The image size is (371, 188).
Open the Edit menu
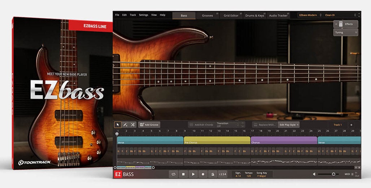click(125, 15)
